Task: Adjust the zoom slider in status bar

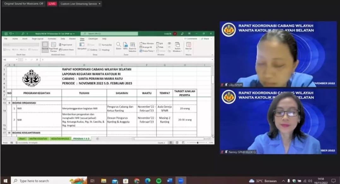Action: tap(198, 143)
